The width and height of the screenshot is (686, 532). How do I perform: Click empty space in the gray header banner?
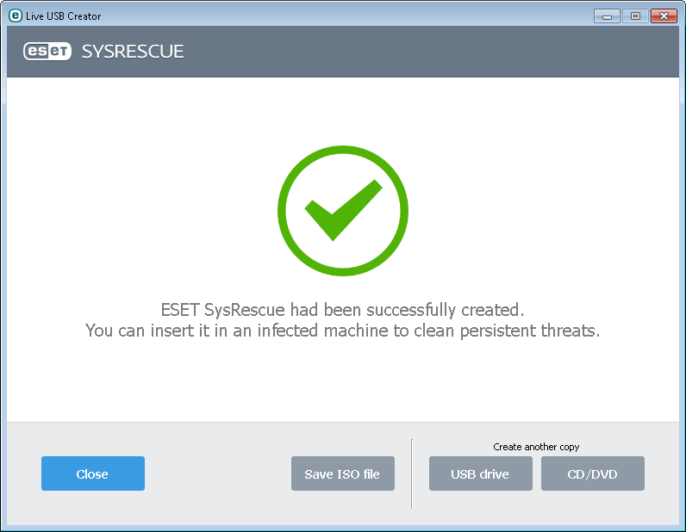point(431,52)
